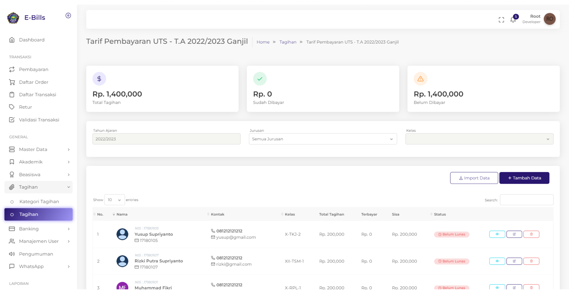
Task: Click the table Search field
Action: [x=526, y=200]
